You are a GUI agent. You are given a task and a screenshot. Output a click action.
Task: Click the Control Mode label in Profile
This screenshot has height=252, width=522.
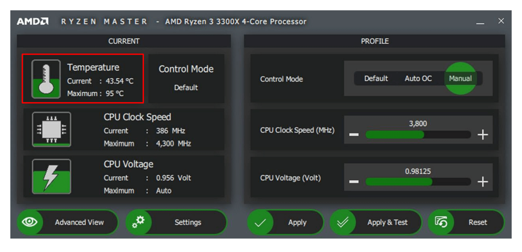tap(282, 79)
